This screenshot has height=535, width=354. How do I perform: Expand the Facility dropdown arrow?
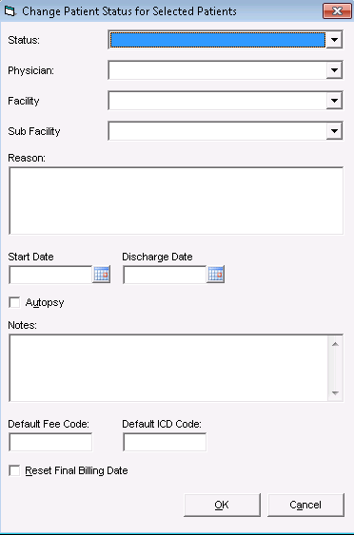334,101
